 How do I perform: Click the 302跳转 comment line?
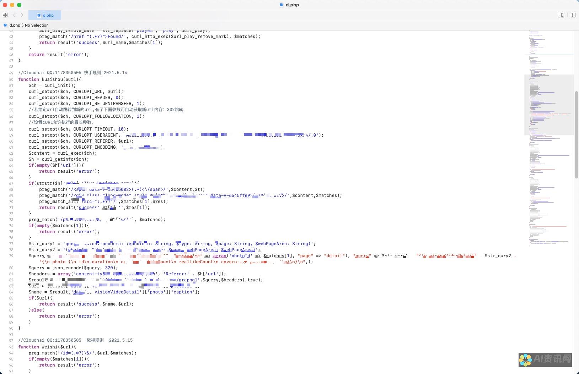point(106,110)
